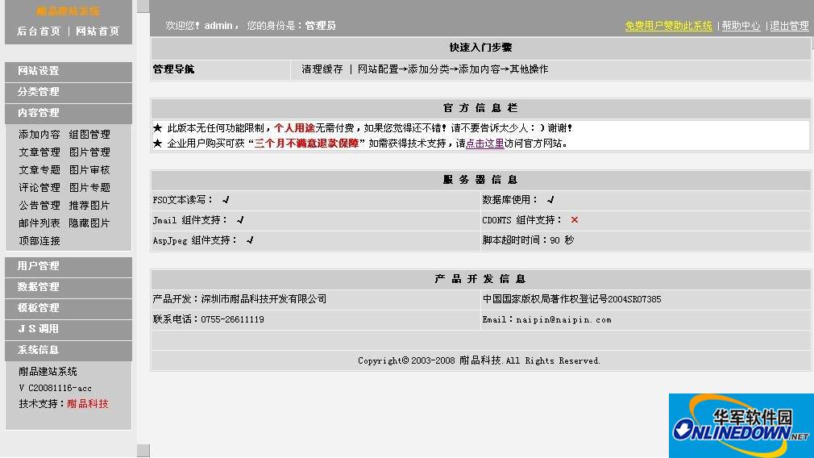Click the 快速入门步骤 section header
The height and width of the screenshot is (458, 814).
[480, 48]
